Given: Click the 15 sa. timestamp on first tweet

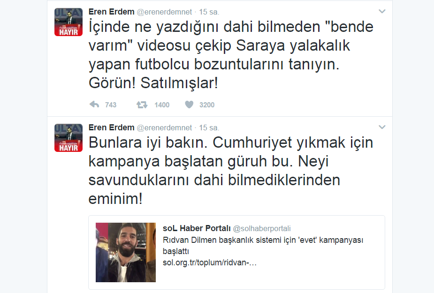Looking at the screenshot, I should [x=209, y=12].
